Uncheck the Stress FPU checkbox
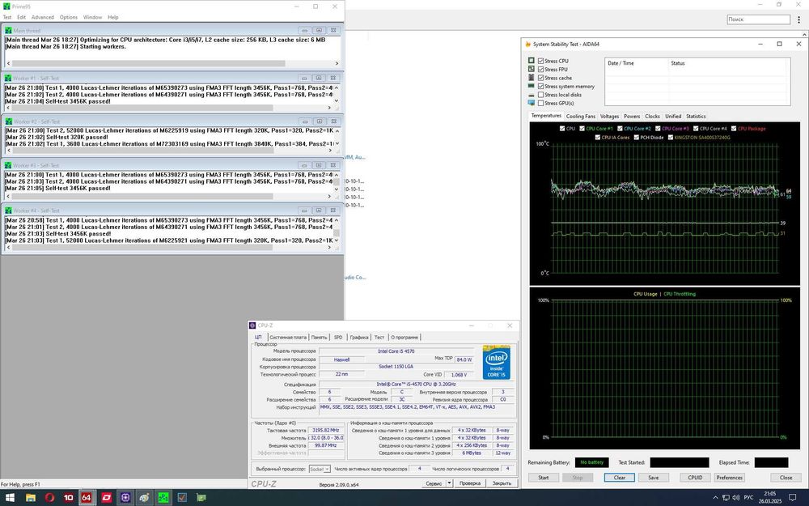Screen dimensions: 809x506 [540, 69]
